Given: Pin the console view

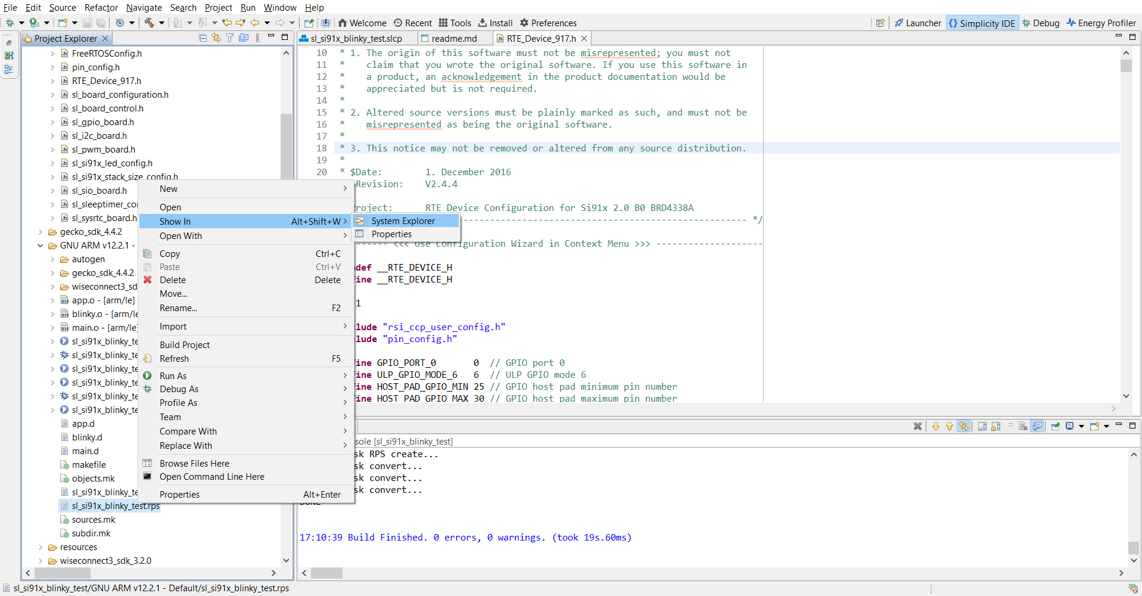Looking at the screenshot, I should tap(1055, 426).
